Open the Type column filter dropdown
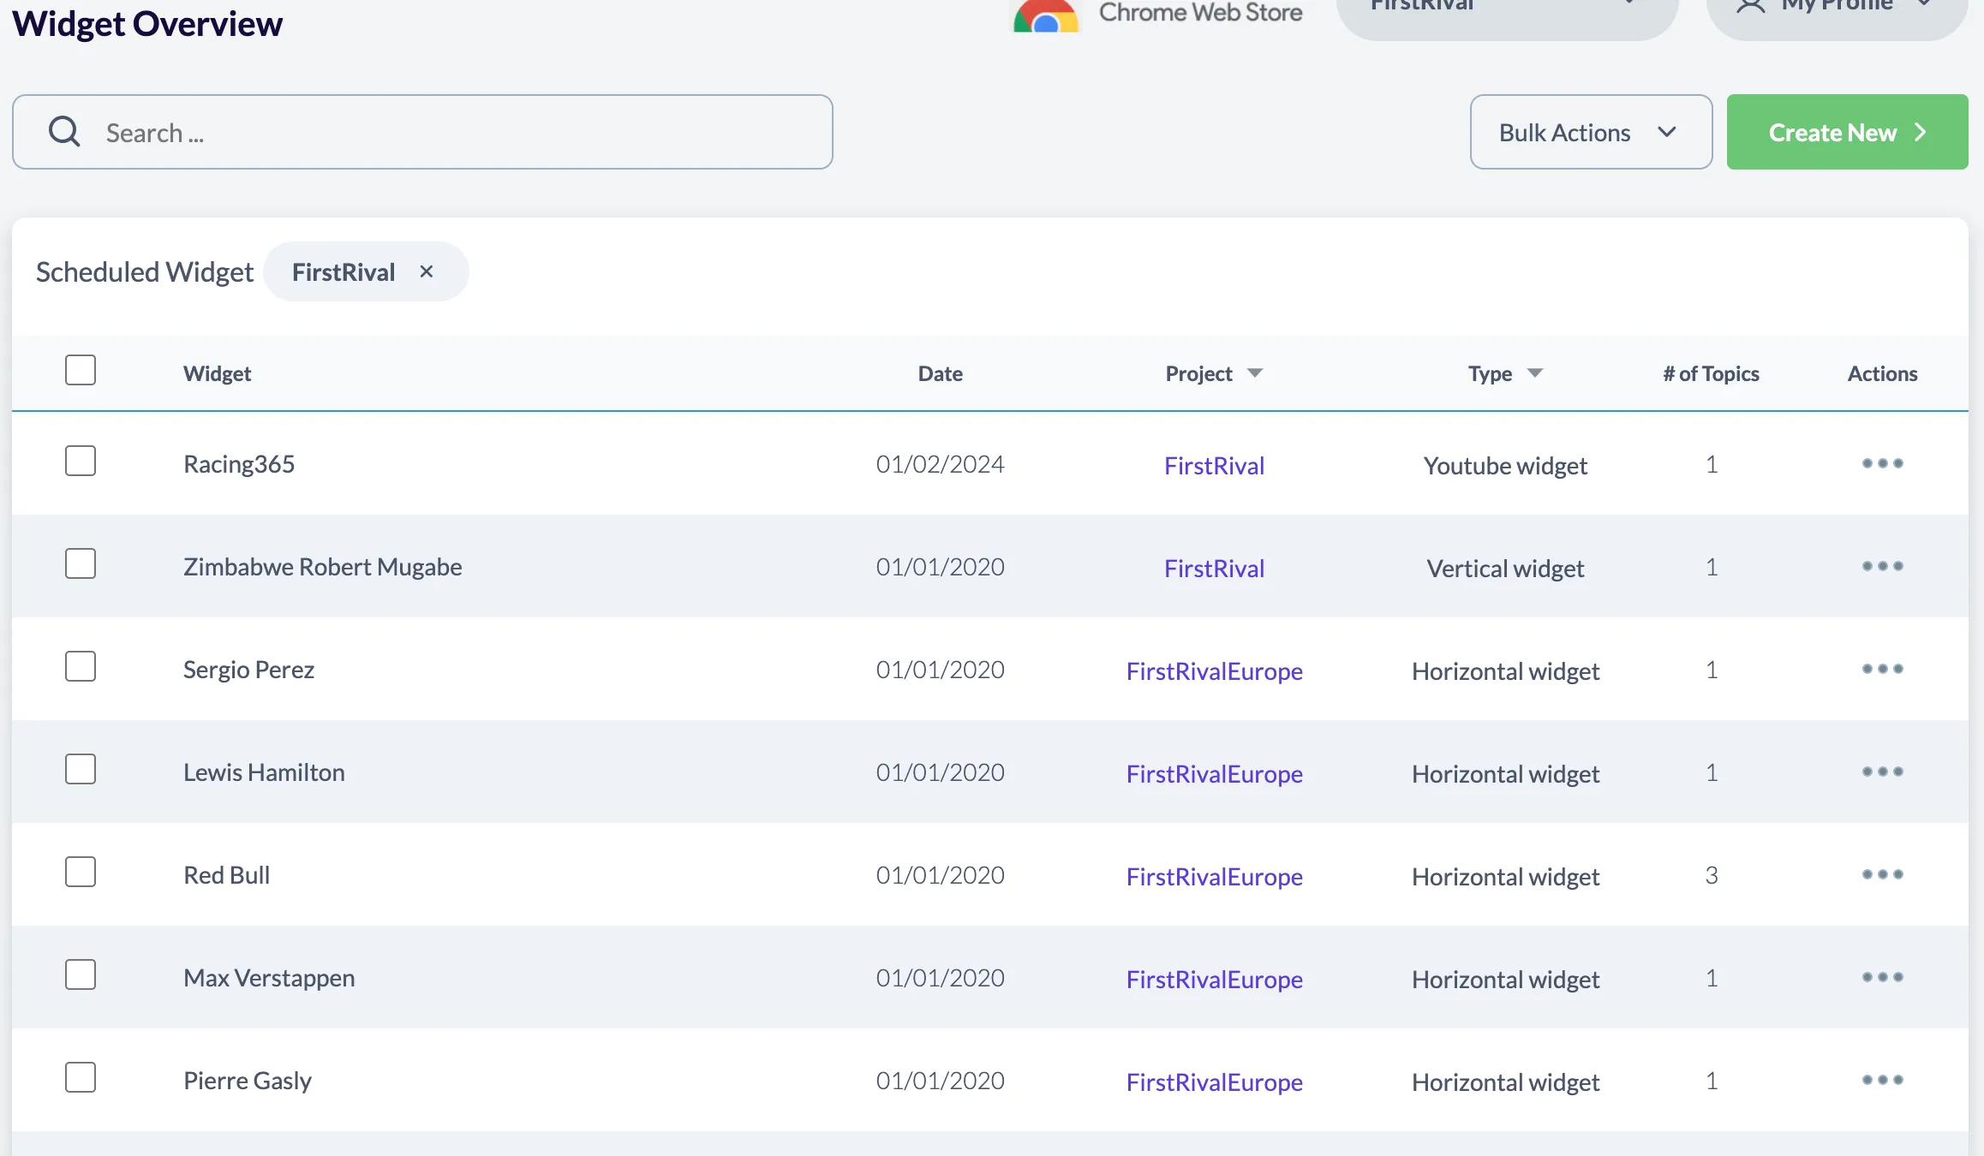1984x1156 pixels. pos(1535,373)
